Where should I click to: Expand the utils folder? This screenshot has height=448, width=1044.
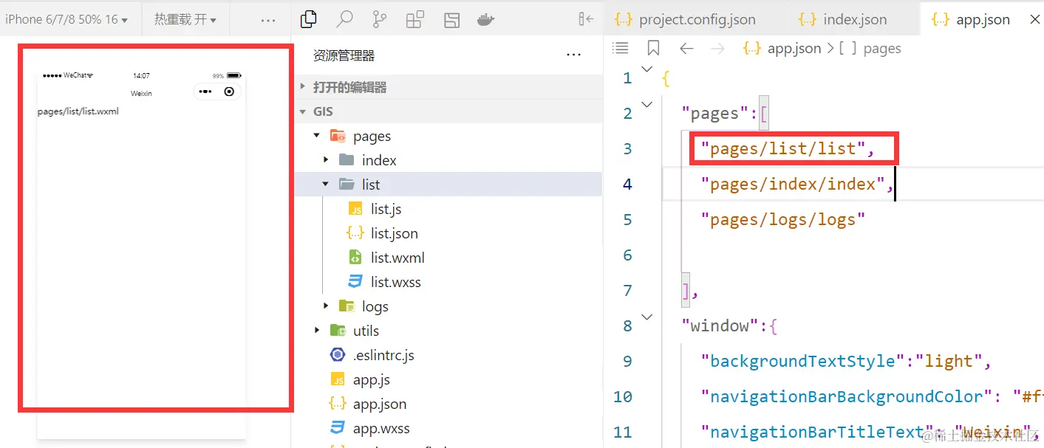pyautogui.click(x=317, y=331)
